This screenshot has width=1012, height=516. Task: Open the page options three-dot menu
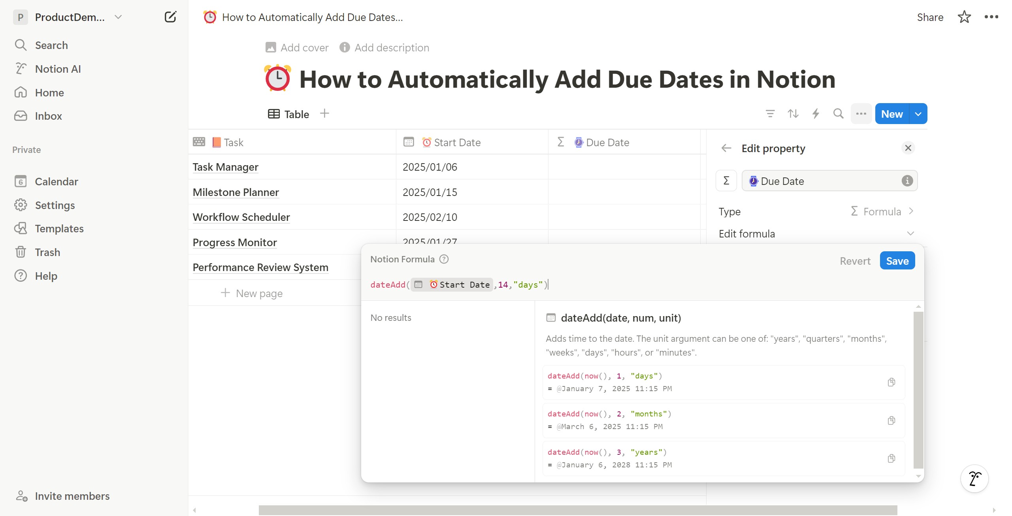[991, 17]
